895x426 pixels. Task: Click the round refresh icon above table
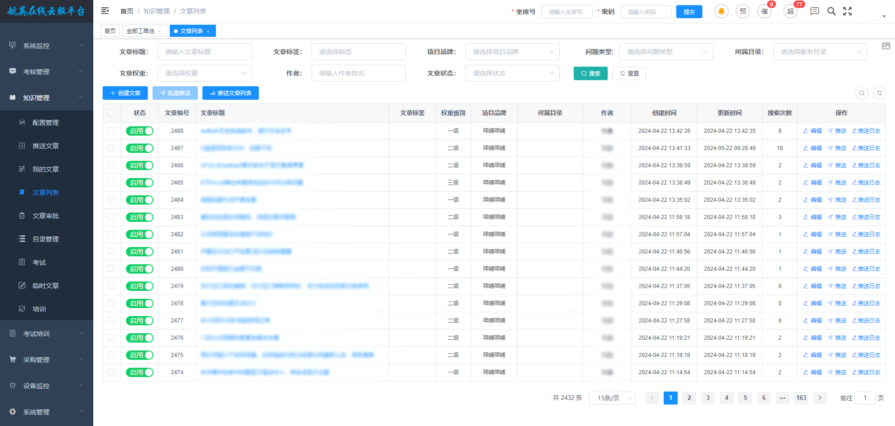click(x=879, y=93)
